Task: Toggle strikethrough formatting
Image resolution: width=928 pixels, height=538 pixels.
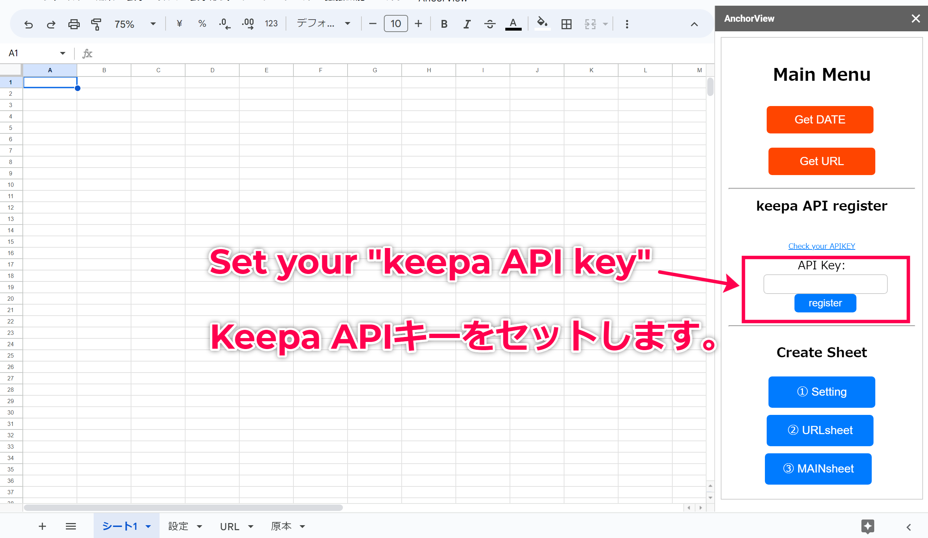Action: click(x=490, y=24)
